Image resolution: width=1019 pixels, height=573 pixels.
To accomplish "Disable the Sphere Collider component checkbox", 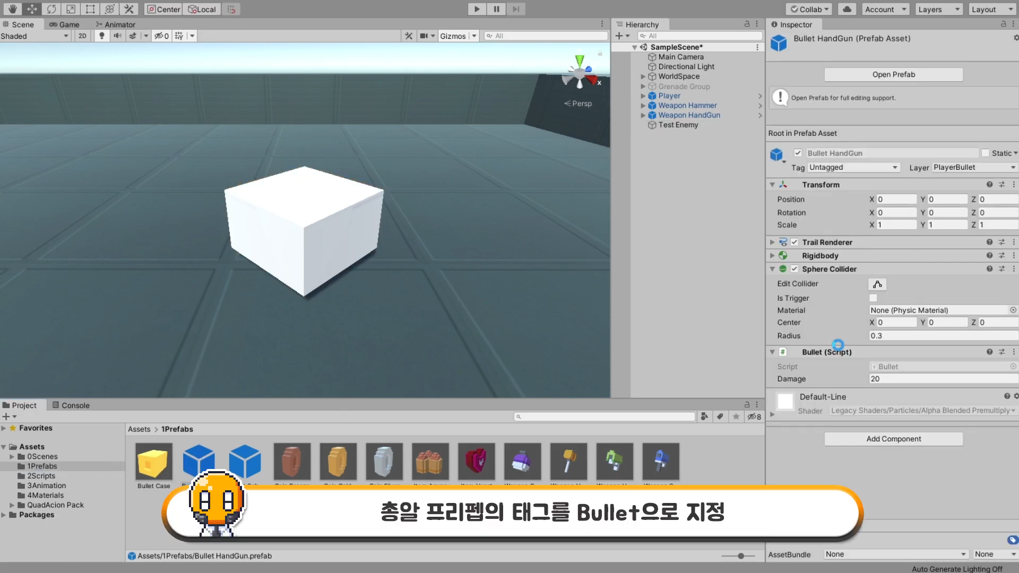I will (x=795, y=269).
